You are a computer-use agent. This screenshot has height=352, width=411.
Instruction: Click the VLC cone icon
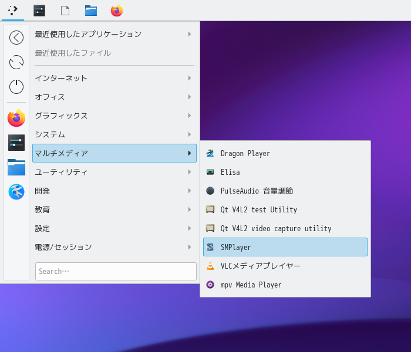pos(210,266)
